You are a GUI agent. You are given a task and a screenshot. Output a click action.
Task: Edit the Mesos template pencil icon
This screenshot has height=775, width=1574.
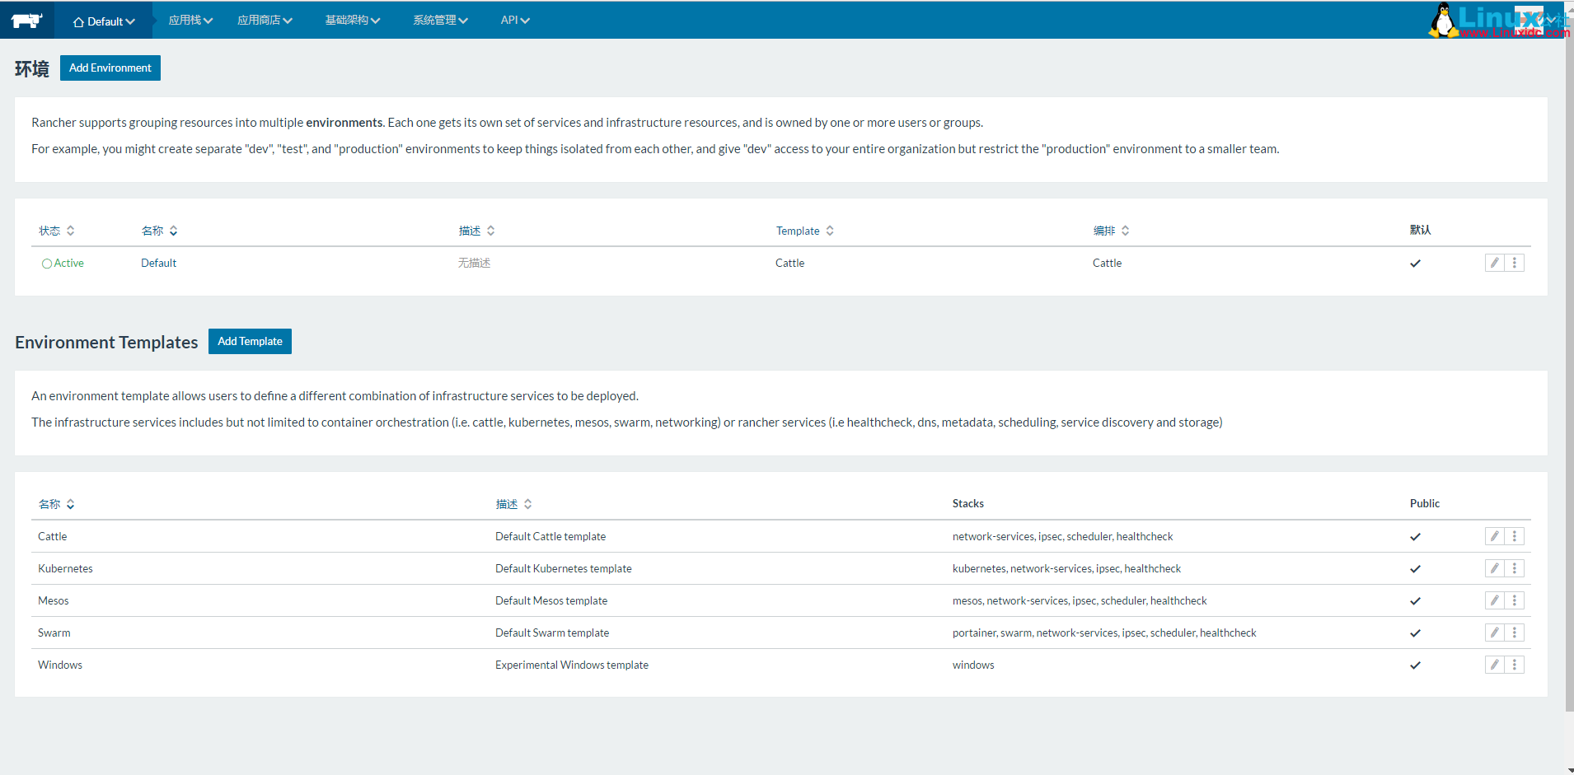[1494, 600]
